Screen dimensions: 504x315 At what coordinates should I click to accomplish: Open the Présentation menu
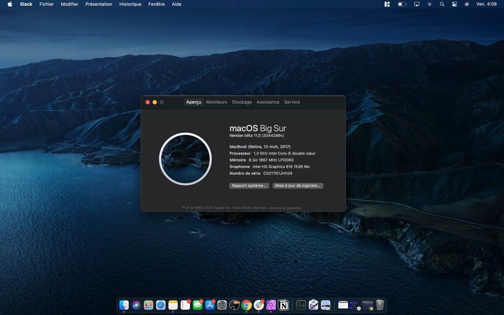pos(99,4)
